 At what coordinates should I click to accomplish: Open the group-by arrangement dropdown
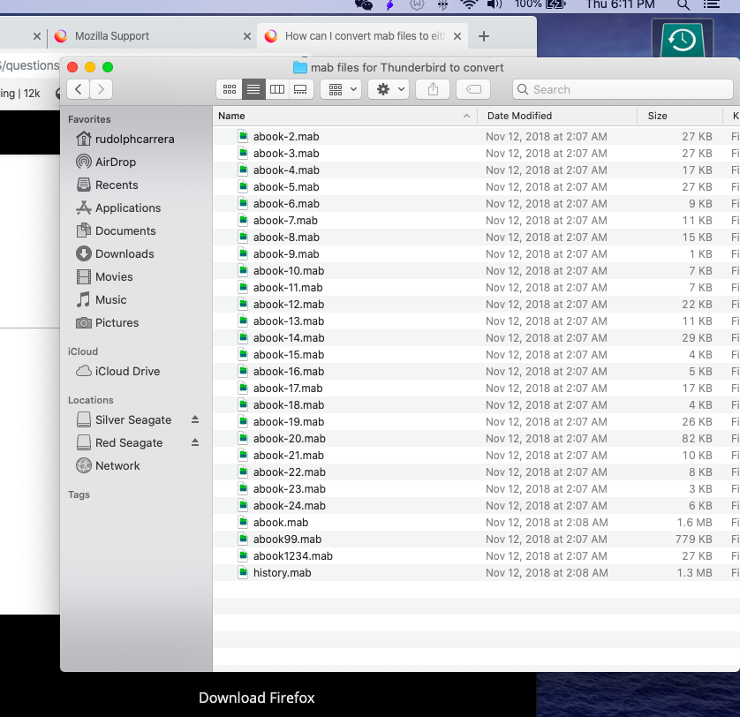tap(341, 89)
